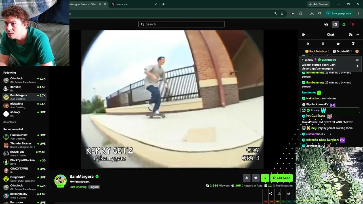Click the crossed-out eye icon below Gift Subs

[x=289, y=194]
